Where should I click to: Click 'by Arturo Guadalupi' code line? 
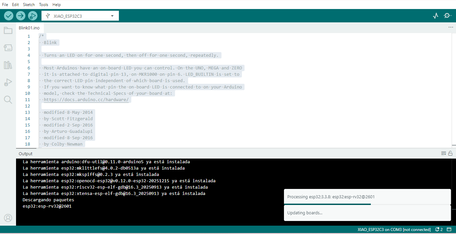point(68,131)
